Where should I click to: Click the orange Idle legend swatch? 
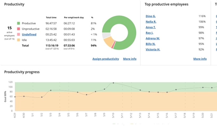18,40
